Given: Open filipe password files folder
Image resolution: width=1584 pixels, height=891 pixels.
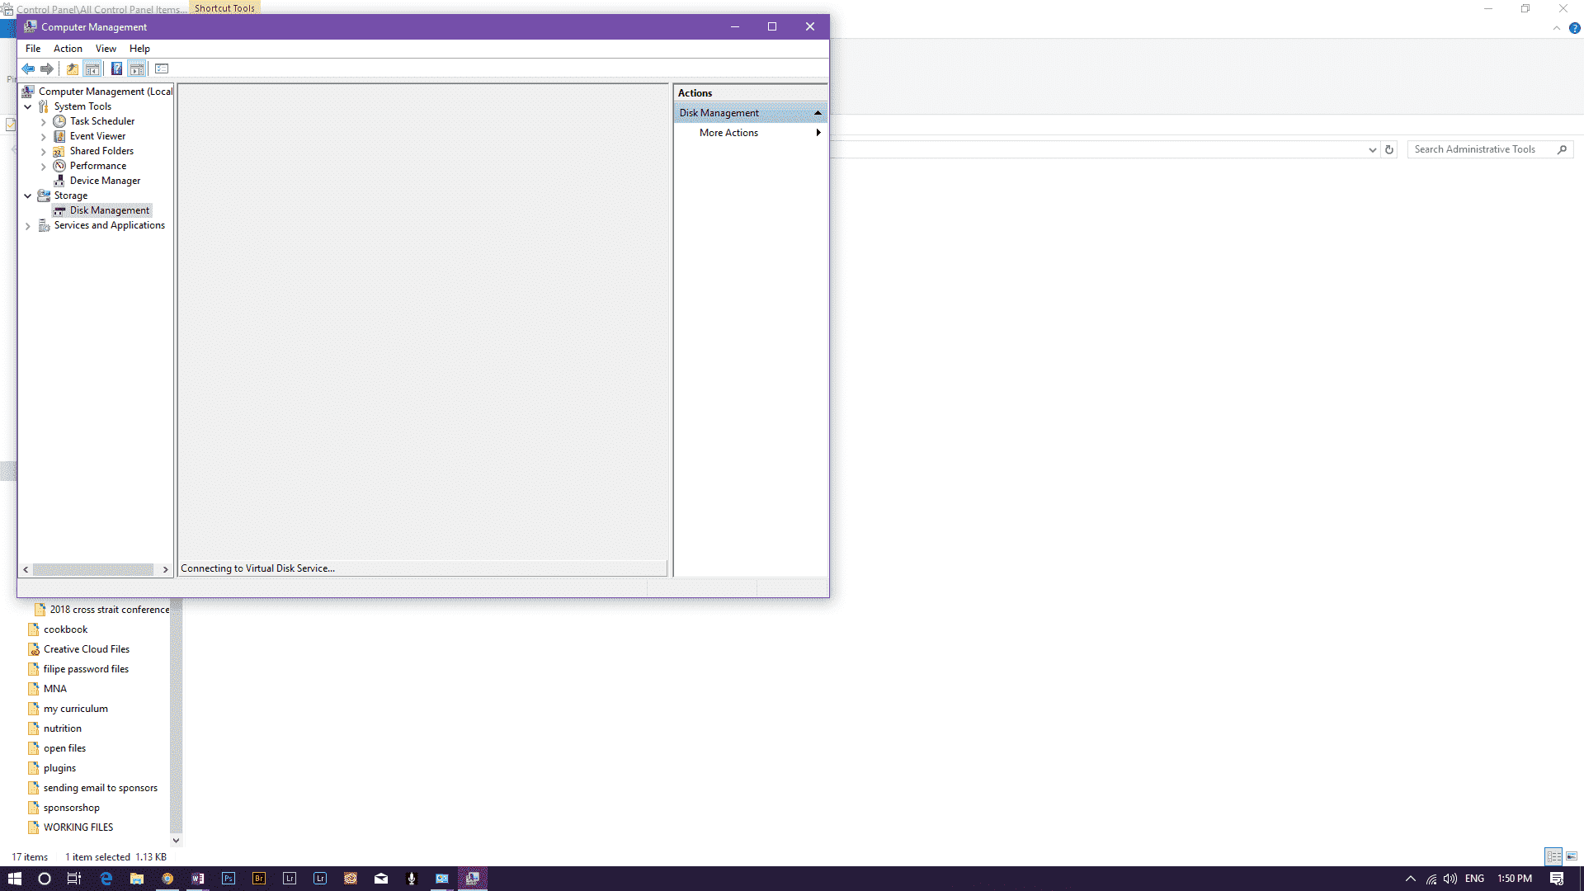Looking at the screenshot, I should [x=86, y=669].
